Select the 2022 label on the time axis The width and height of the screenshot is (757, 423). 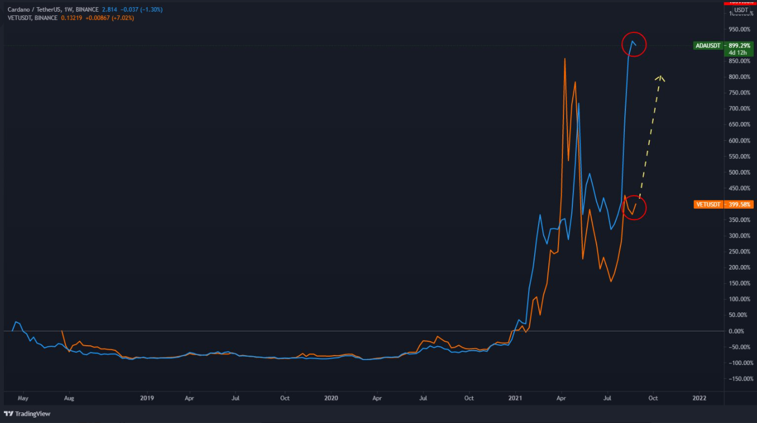click(699, 398)
